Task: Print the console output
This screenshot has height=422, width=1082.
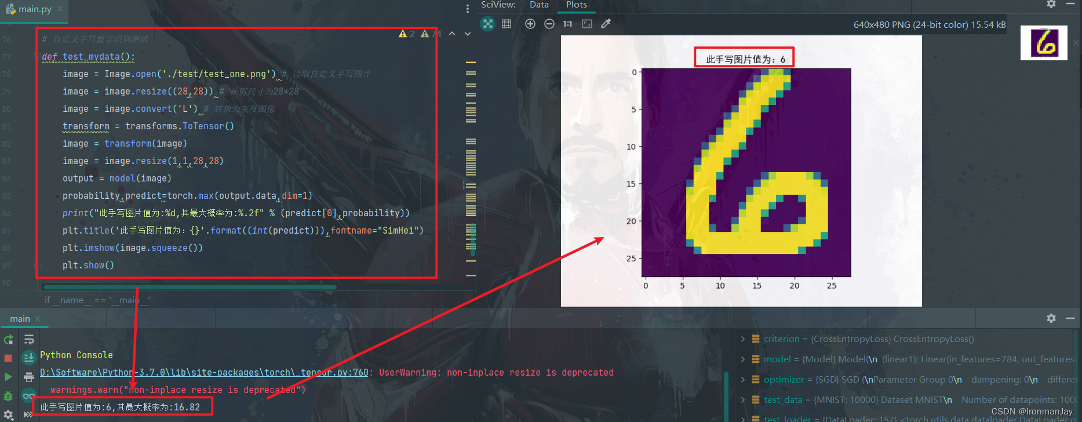Action: point(29,377)
